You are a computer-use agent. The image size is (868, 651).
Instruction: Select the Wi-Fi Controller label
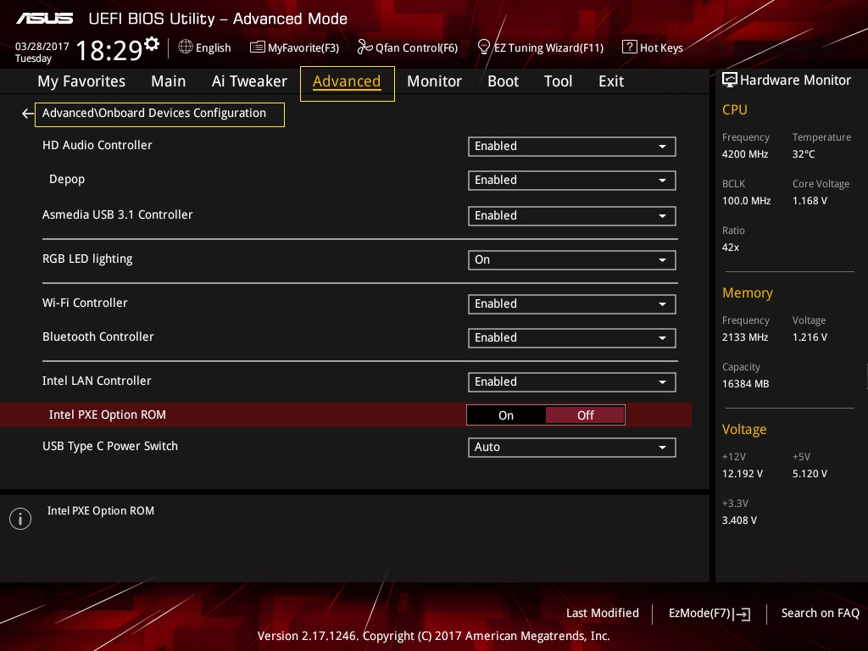pyautogui.click(x=85, y=303)
